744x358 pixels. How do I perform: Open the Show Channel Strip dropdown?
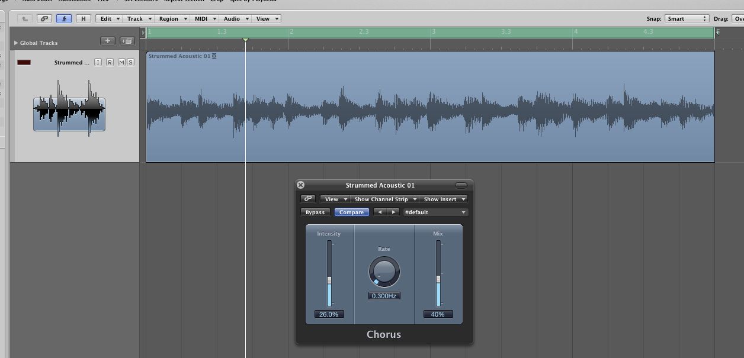[x=386, y=199]
